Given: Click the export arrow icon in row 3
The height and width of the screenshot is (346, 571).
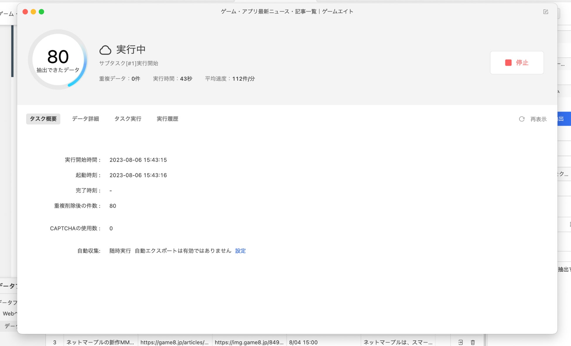Looking at the screenshot, I should tap(460, 342).
